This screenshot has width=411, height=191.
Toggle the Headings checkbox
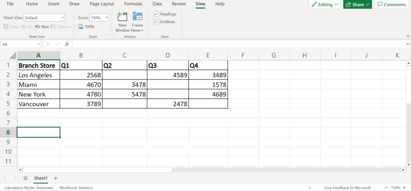pyautogui.click(x=156, y=14)
